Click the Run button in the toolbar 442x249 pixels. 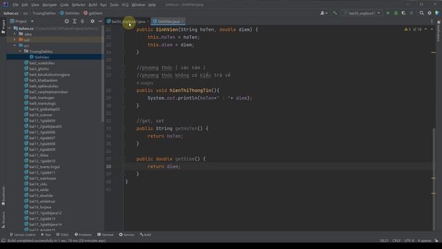pos(388,13)
